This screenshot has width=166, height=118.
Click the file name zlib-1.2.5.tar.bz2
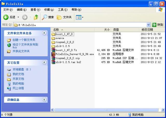tap(68, 62)
